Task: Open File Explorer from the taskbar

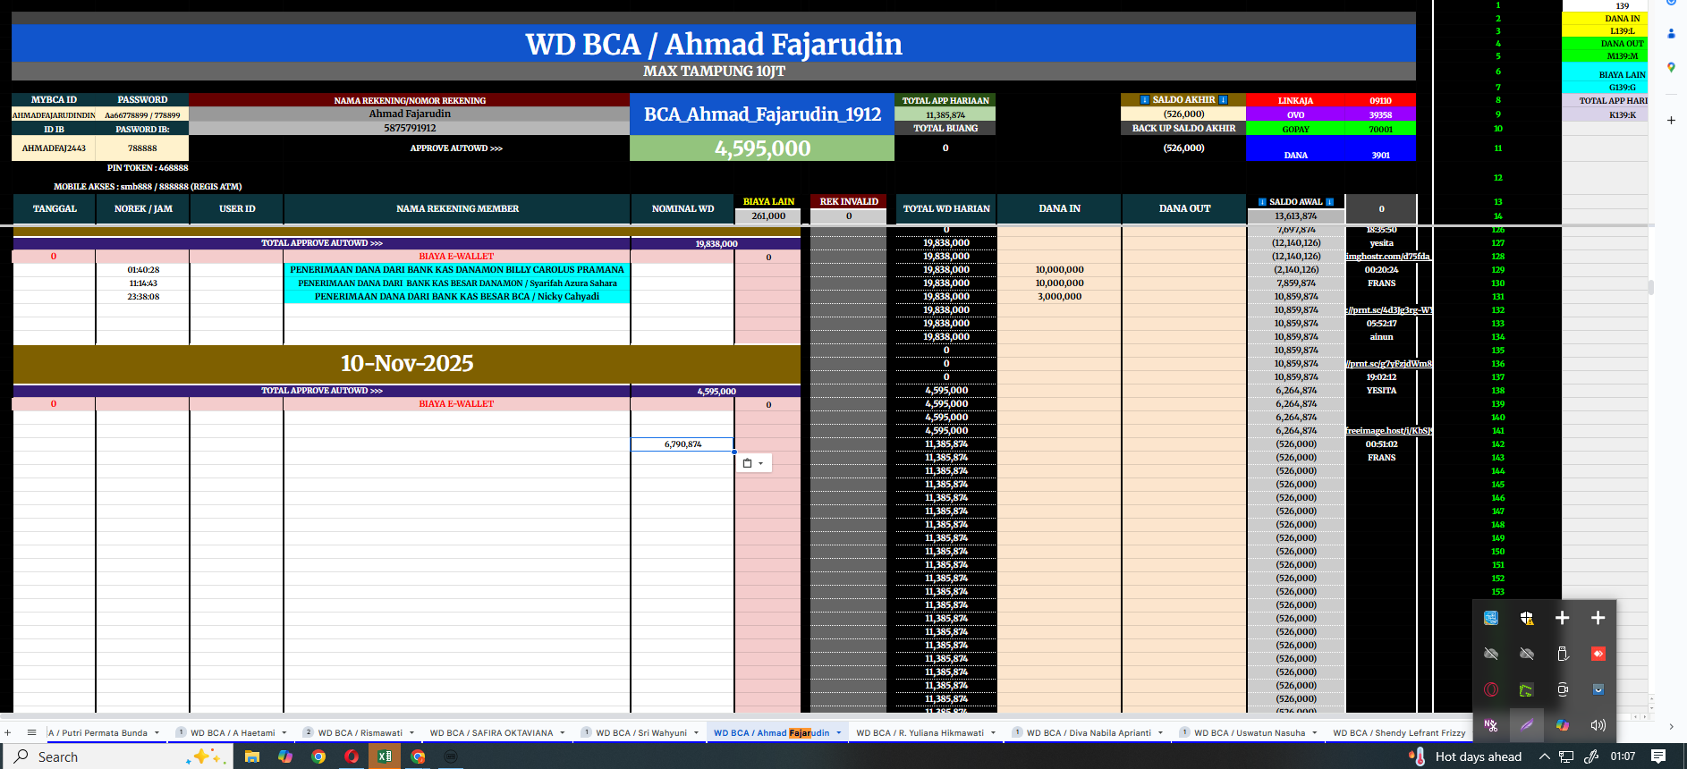Action: point(252,756)
